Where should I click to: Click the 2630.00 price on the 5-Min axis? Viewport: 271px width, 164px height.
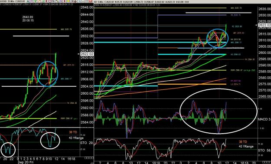(x=264, y=15)
